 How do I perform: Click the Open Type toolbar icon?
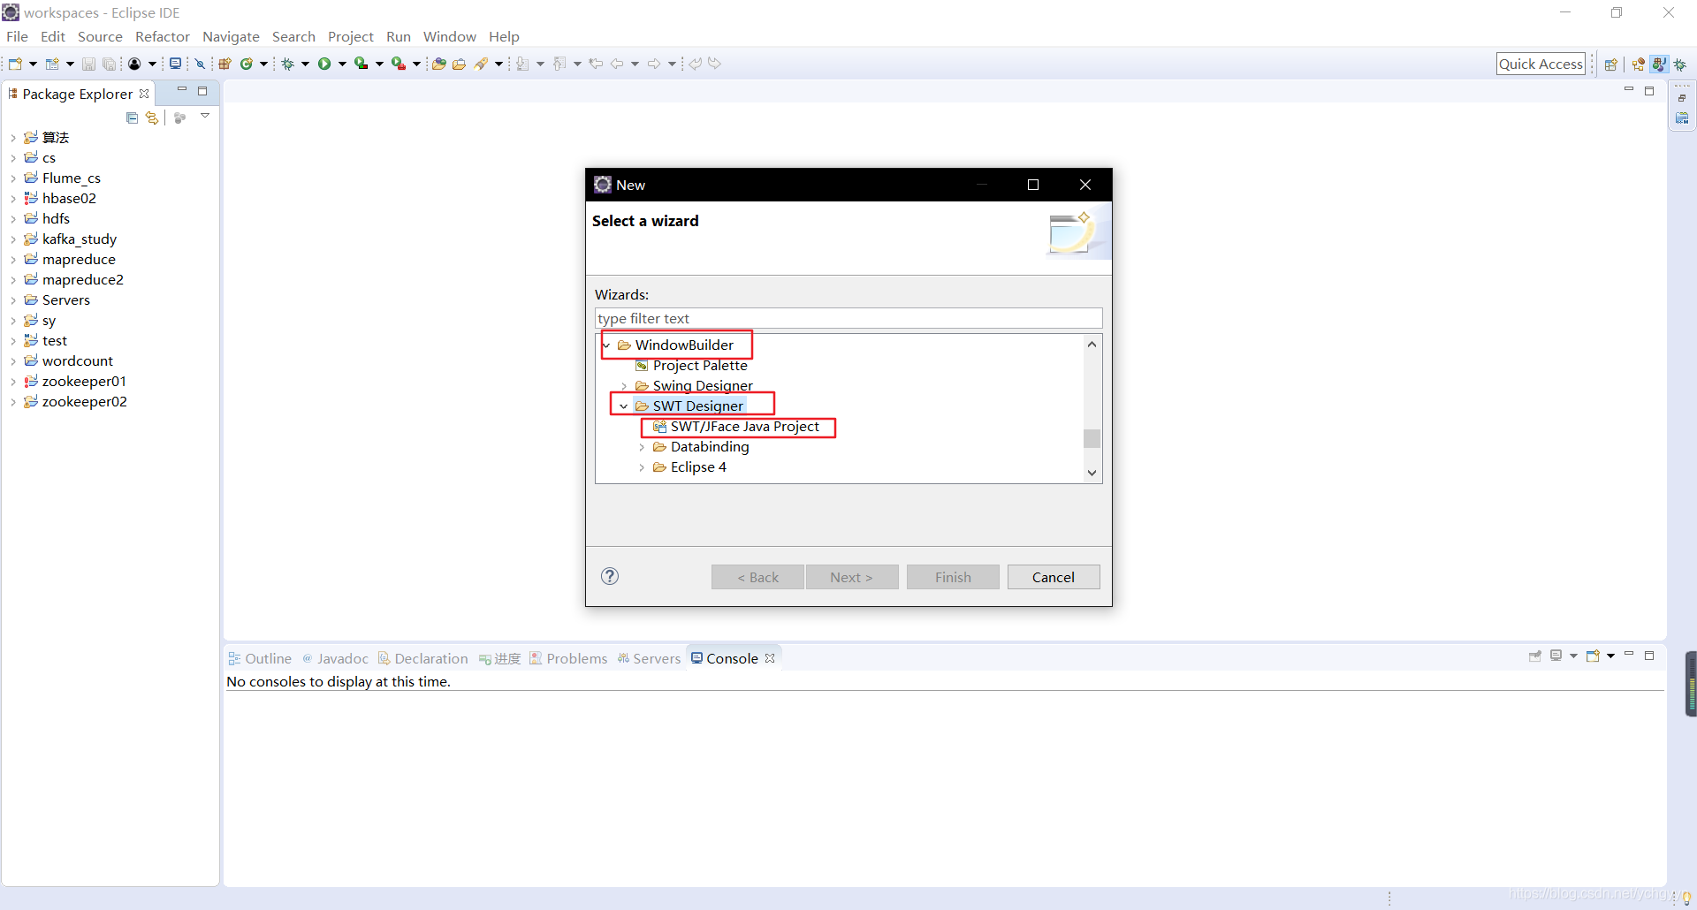click(x=438, y=64)
